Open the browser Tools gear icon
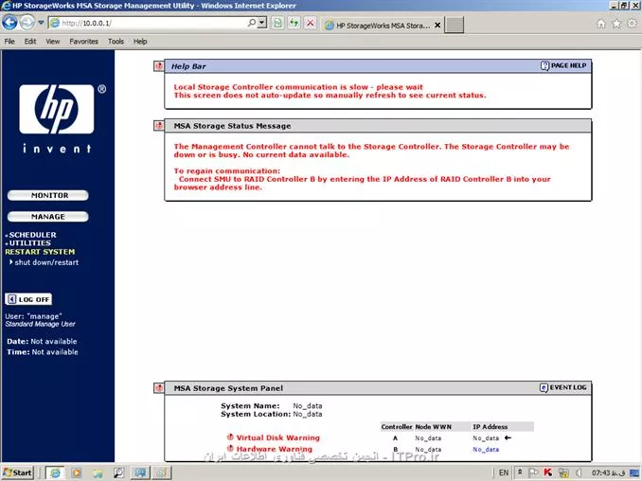Screen dimensions: 642x481 [x=633, y=24]
